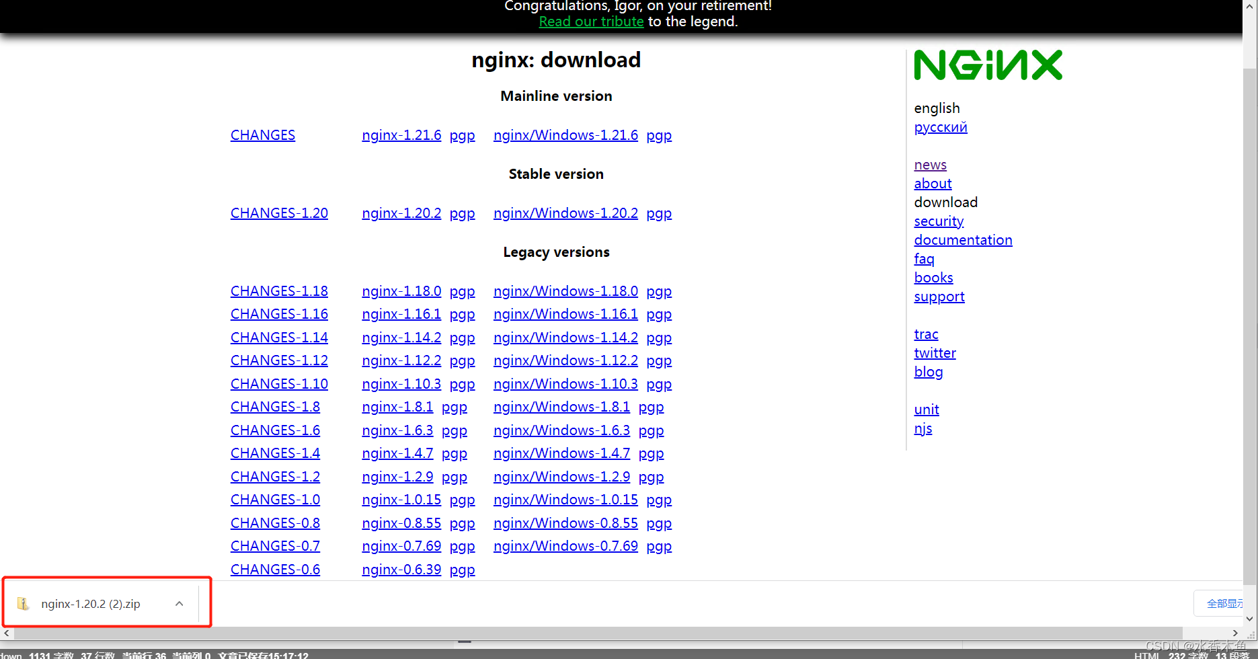Open CHANGES-1.8 link
1258x659 pixels.
(275, 407)
